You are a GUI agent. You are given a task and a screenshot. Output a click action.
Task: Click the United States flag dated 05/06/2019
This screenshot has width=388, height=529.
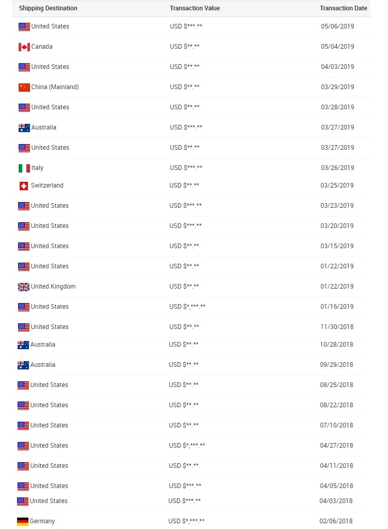pyautogui.click(x=24, y=27)
